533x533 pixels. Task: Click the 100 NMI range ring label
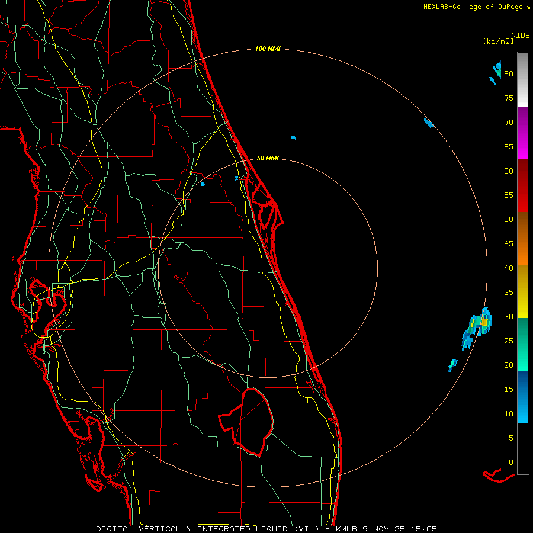(x=268, y=49)
